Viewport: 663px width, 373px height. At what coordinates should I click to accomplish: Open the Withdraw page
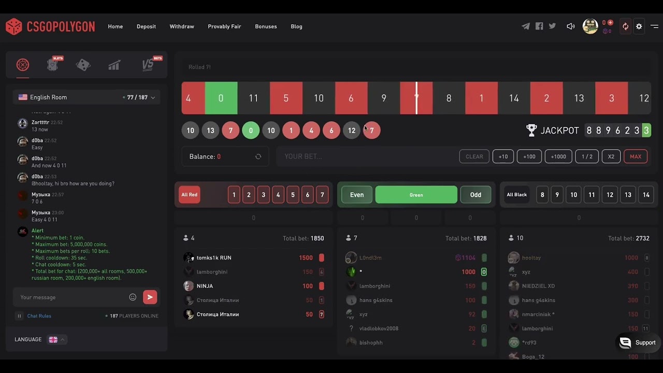click(x=182, y=26)
